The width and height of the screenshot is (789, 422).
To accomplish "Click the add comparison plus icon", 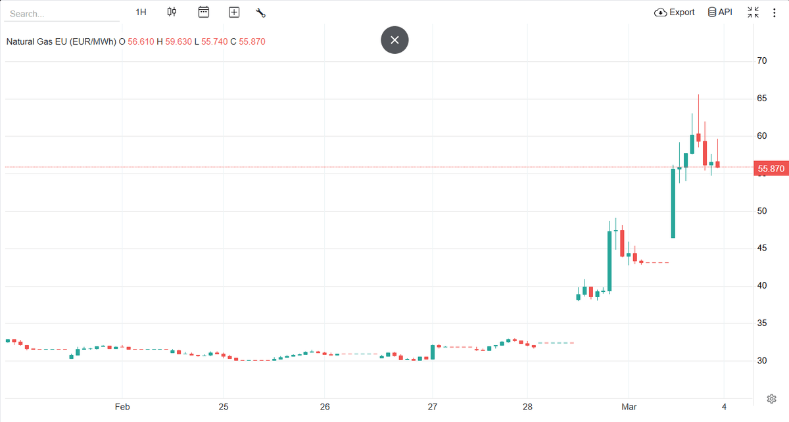I will click(234, 12).
